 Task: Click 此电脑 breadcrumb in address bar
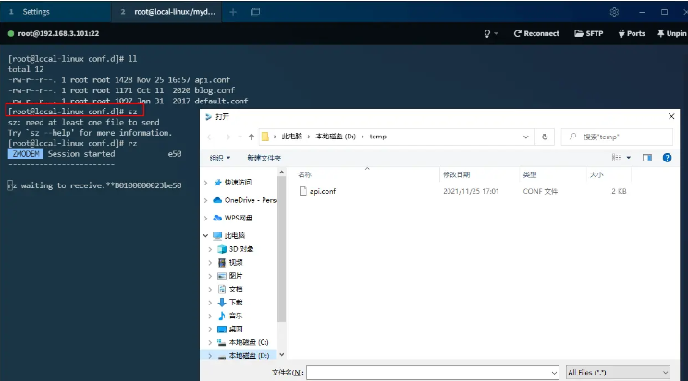pyautogui.click(x=292, y=137)
